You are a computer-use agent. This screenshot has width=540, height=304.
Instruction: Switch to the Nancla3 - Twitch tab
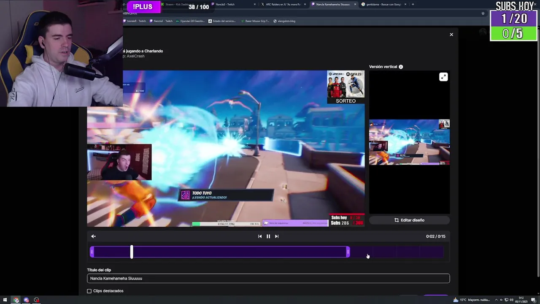tap(233, 4)
